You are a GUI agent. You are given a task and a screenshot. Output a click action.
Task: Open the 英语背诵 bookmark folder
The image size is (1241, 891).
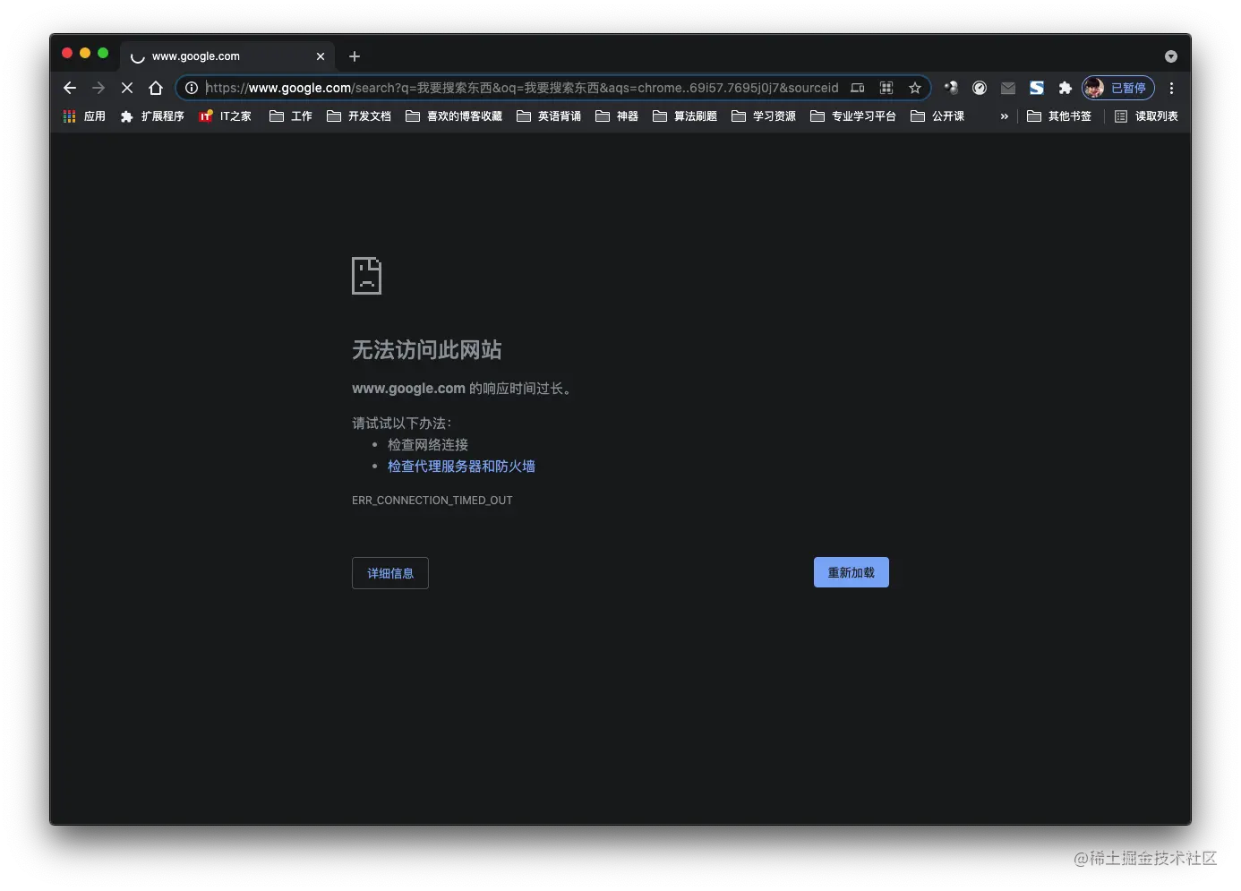coord(549,116)
